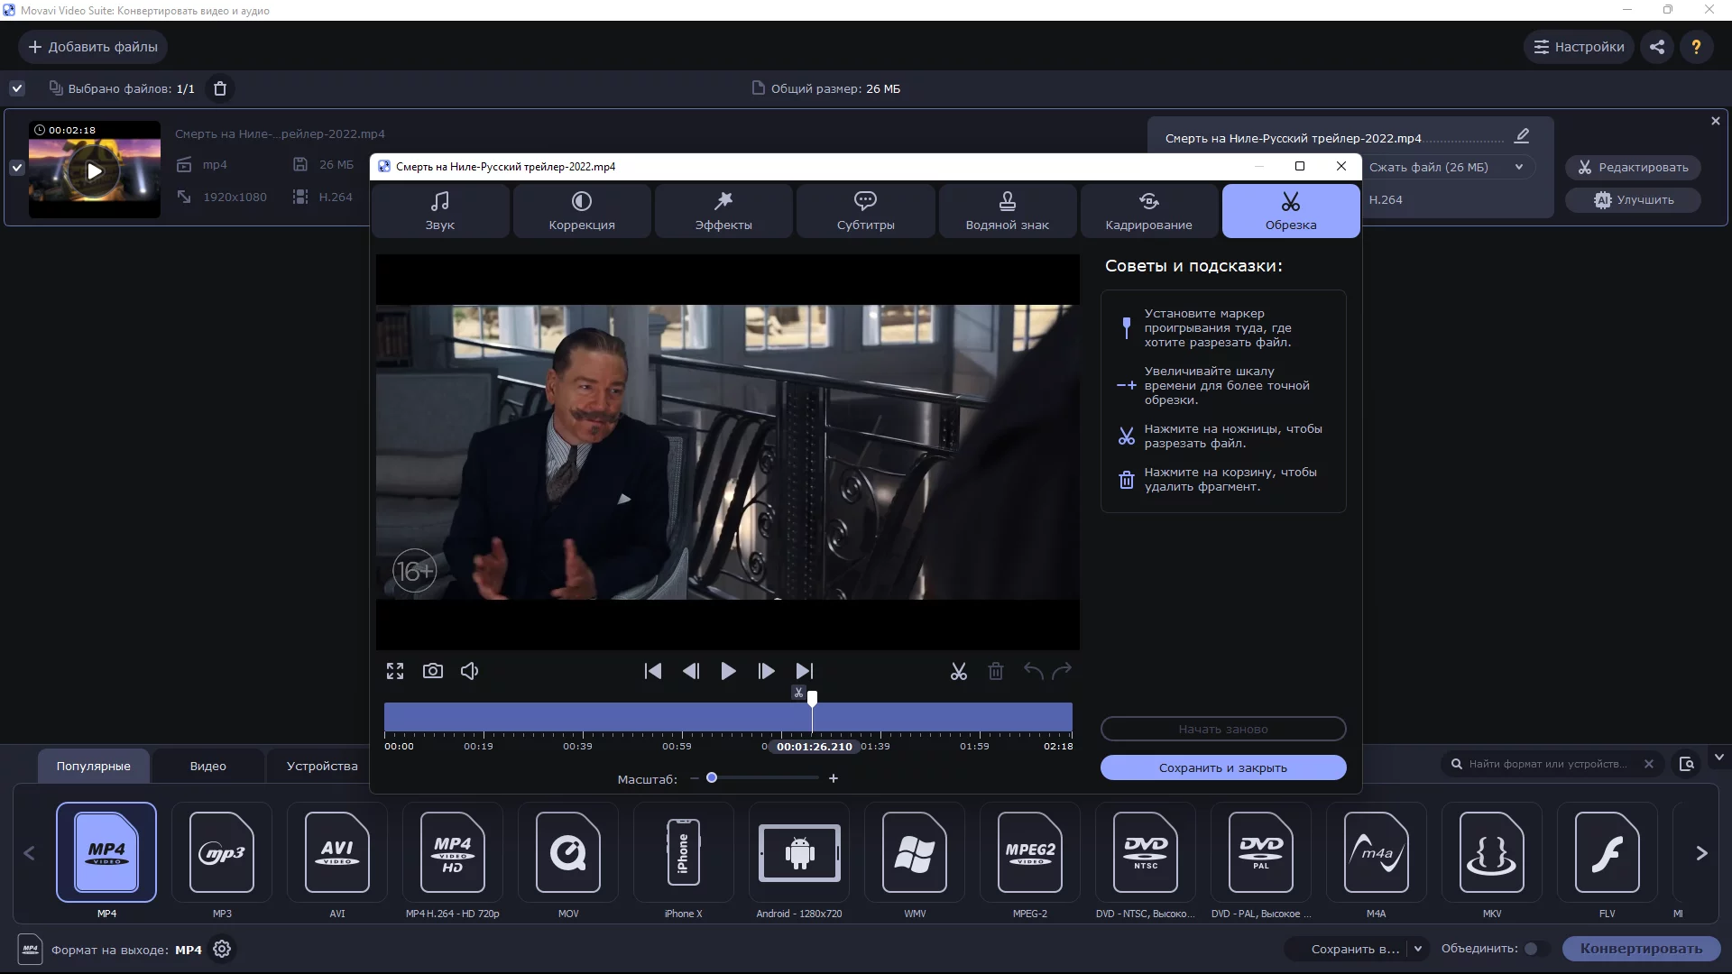Edit output filename with pencil icon
This screenshot has width=1732, height=974.
tap(1522, 136)
